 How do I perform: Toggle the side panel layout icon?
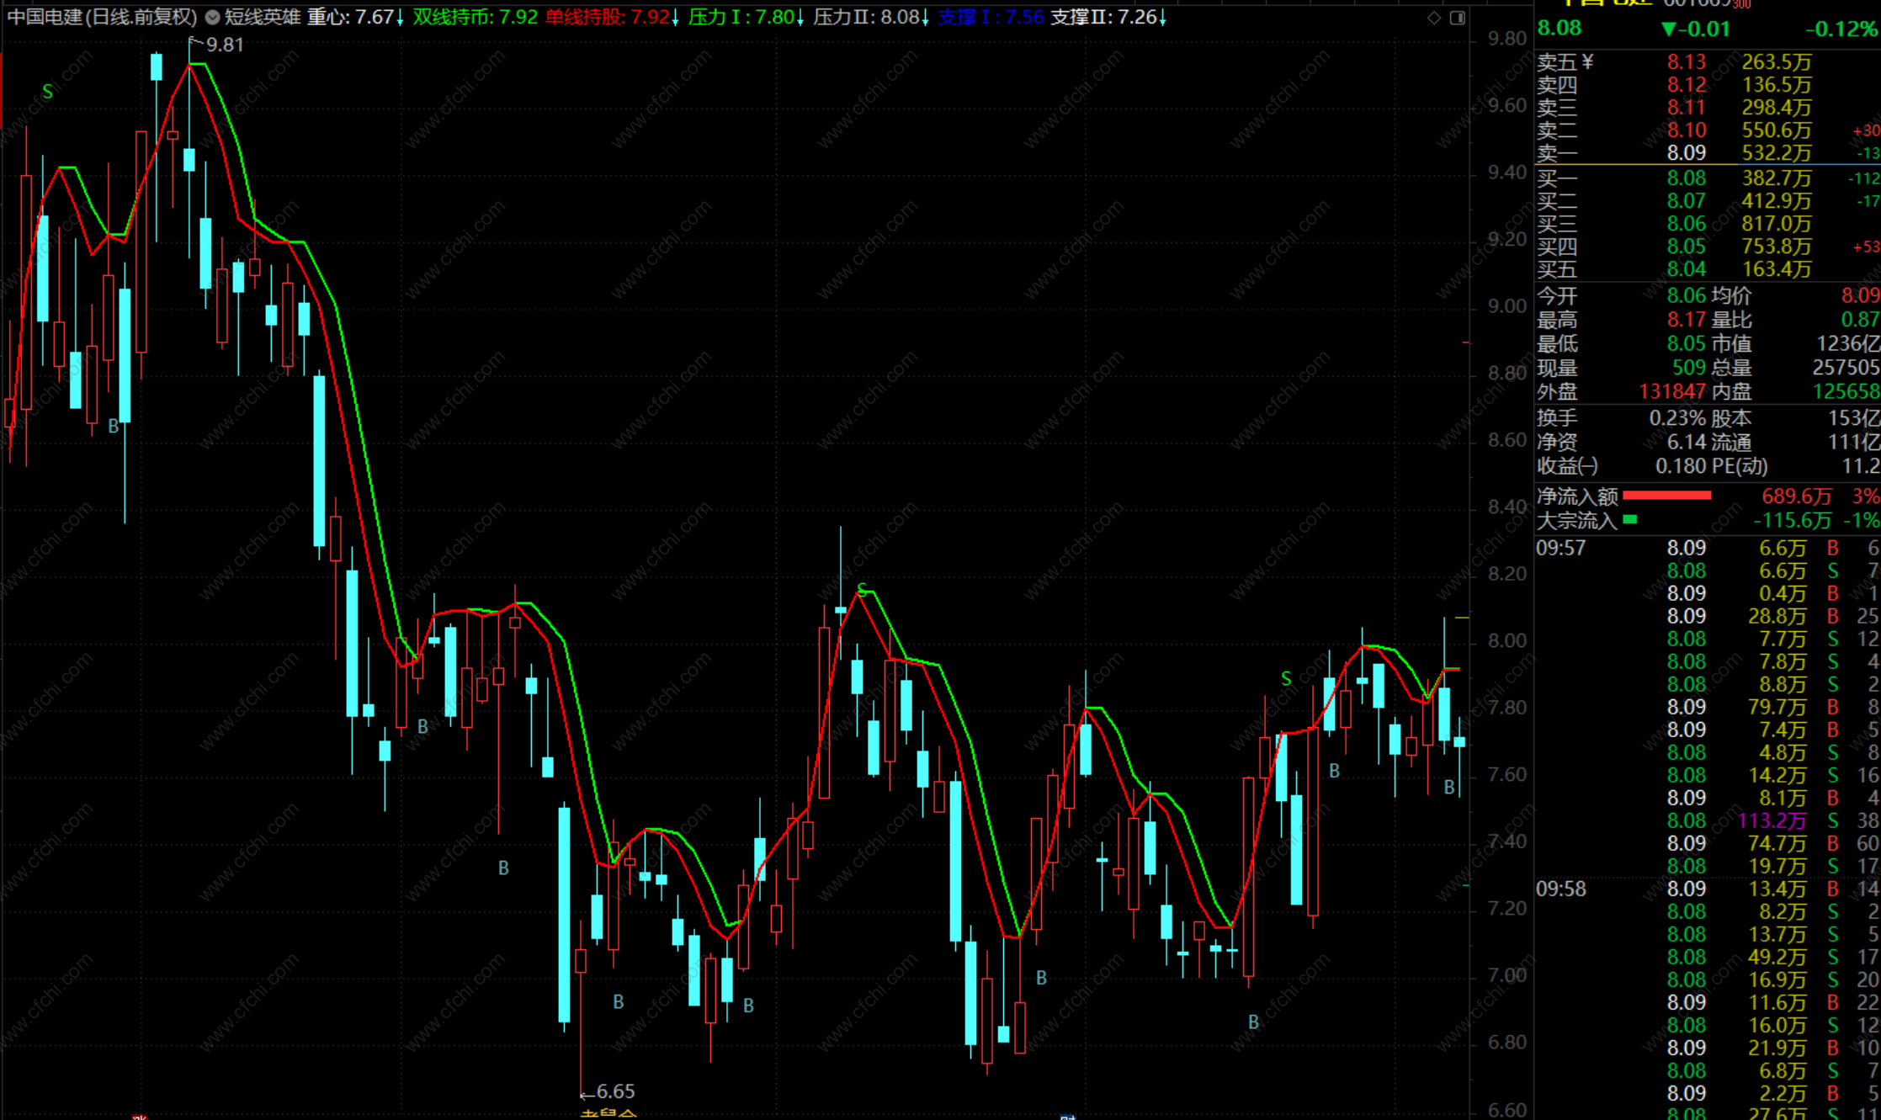pos(1457,17)
